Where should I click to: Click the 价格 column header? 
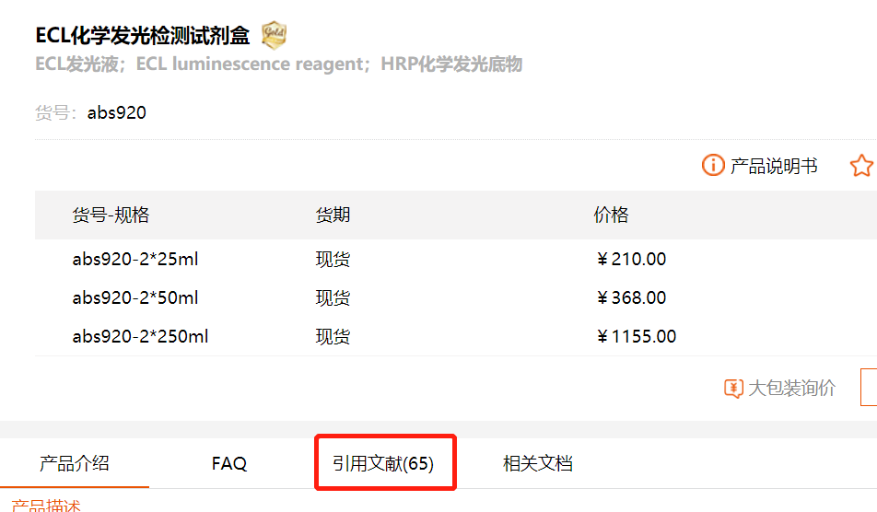tap(612, 215)
